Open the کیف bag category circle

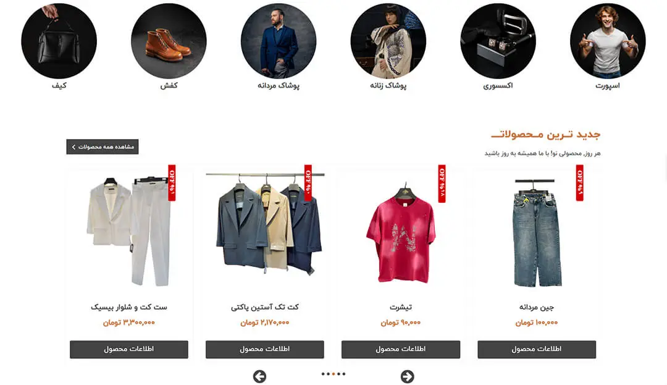point(59,41)
